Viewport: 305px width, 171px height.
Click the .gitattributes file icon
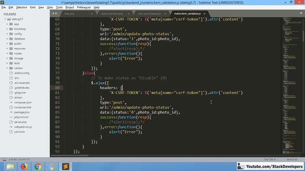coord(11,87)
